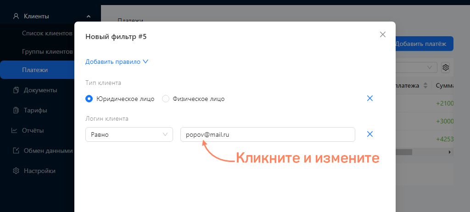Click the +3000 amount cell
The image size is (470, 212).
445,122
